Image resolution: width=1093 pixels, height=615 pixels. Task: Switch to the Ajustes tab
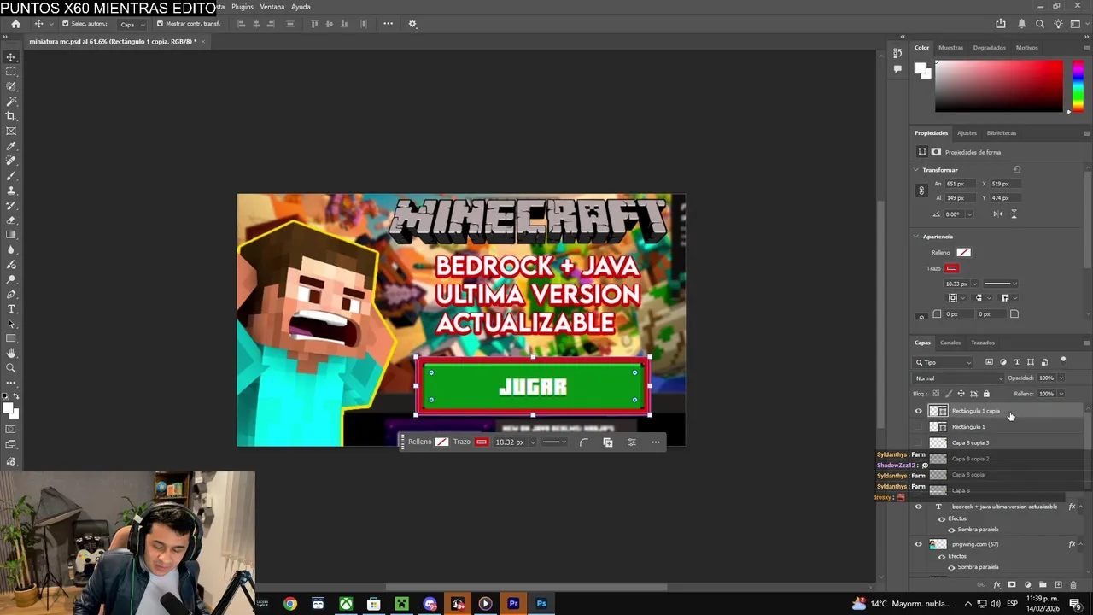(967, 133)
